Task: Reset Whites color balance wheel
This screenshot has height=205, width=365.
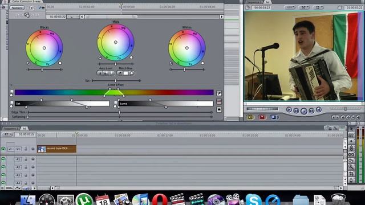Action: [x=202, y=63]
